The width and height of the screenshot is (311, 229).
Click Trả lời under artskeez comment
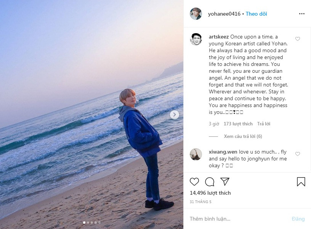coord(264,124)
